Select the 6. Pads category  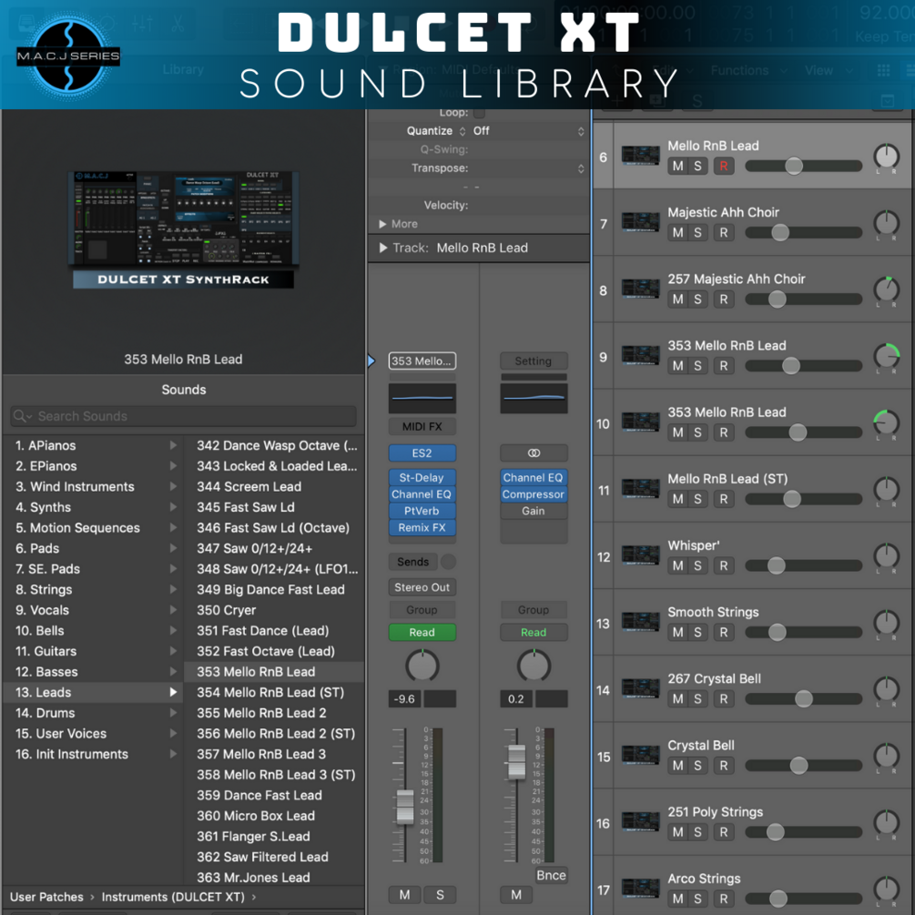(x=94, y=548)
